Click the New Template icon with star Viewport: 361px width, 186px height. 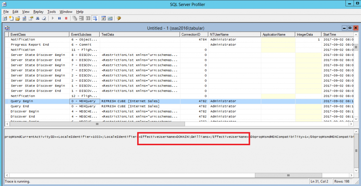click(11, 18)
